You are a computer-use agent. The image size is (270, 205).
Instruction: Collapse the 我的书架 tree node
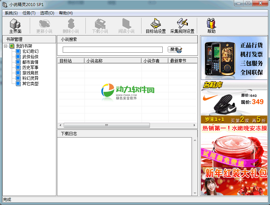[6, 46]
